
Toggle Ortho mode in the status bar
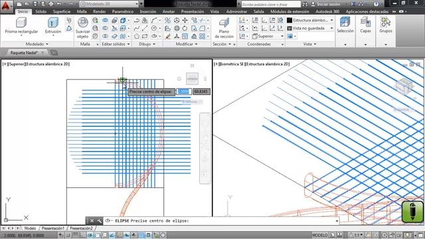pos(82,235)
